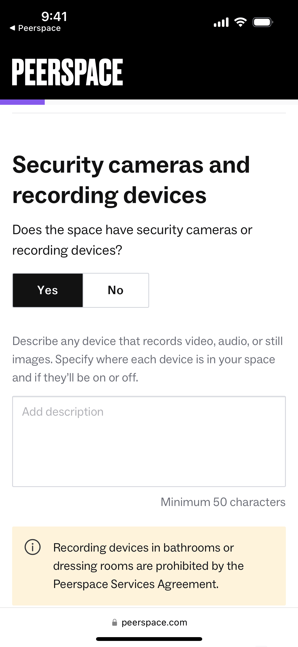The image size is (298, 647).
Task: Click the Peerspace Services Agreement notice text
Action: 148,566
